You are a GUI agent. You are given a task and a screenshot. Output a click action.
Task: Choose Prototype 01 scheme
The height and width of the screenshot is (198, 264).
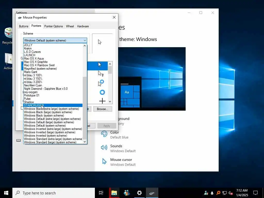53,95
